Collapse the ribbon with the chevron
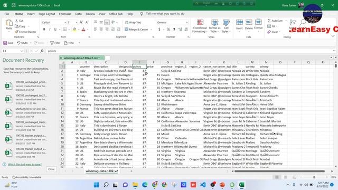The width and height of the screenshot is (338, 190). point(333,36)
